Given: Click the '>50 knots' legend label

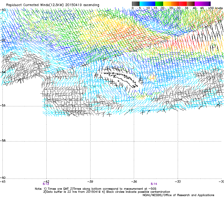Looking at the screenshot, I should tap(215, 8).
